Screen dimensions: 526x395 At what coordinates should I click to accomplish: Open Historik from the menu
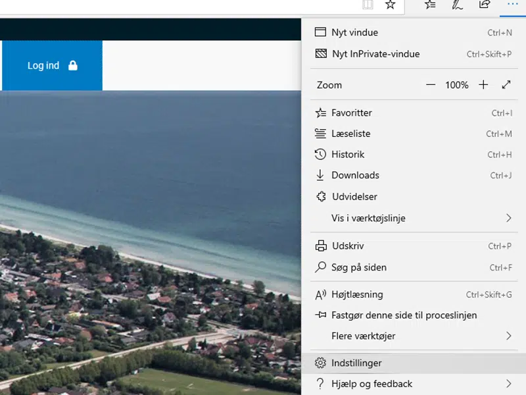[x=348, y=155]
